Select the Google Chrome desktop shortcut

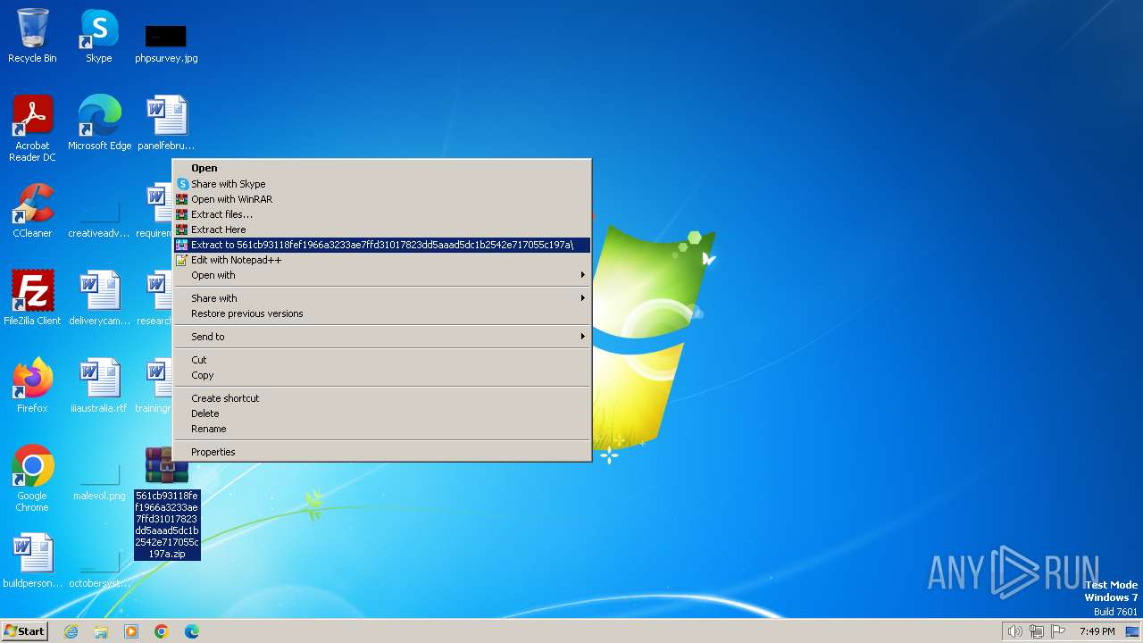point(32,478)
